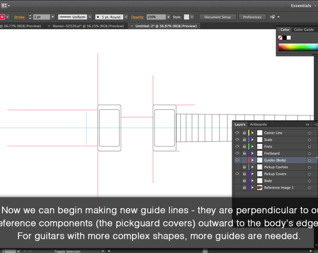Switch to the Artboards tab
The width and height of the screenshot is (318, 253).
pyautogui.click(x=258, y=125)
